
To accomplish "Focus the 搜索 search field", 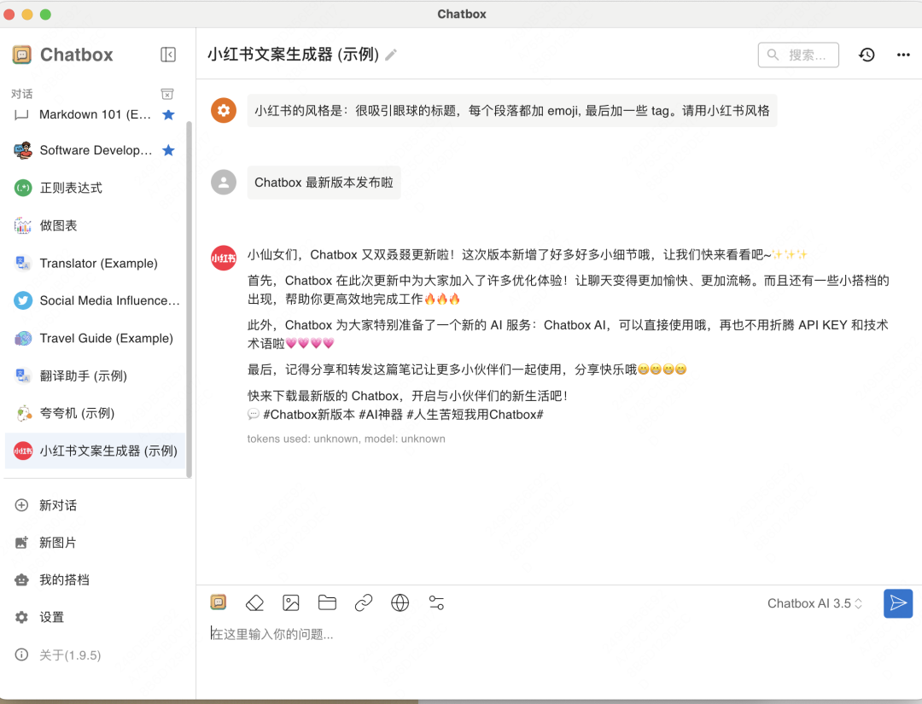I will 798,55.
